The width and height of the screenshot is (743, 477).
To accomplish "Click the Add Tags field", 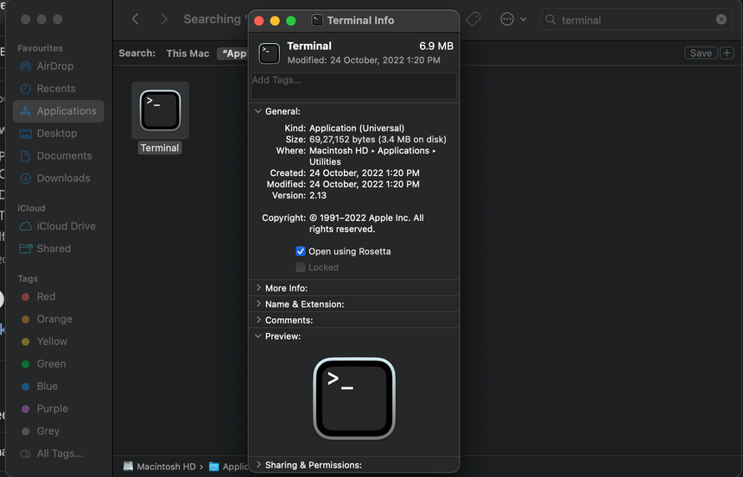I will point(353,85).
